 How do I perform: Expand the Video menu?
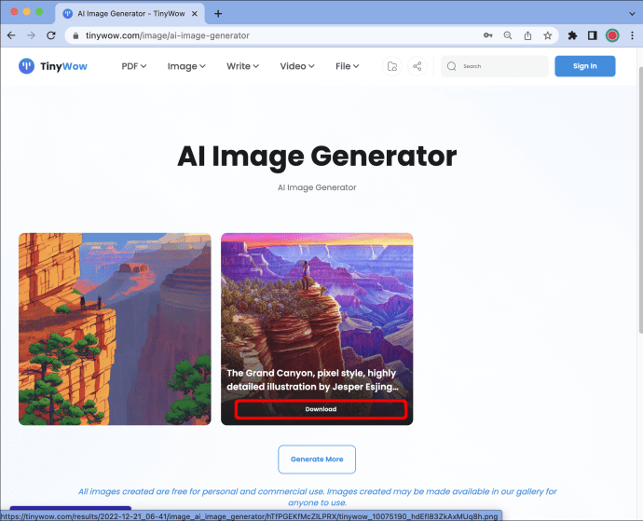[x=297, y=66]
